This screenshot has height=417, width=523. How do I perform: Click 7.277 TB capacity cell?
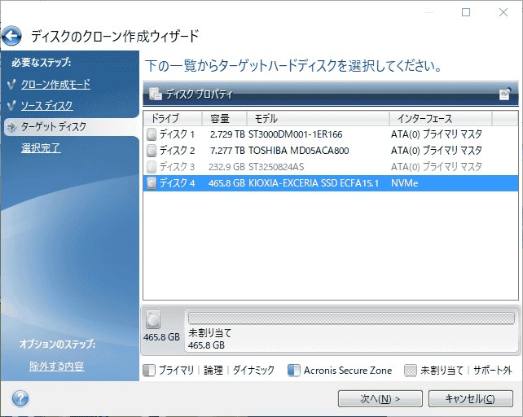pos(227,151)
